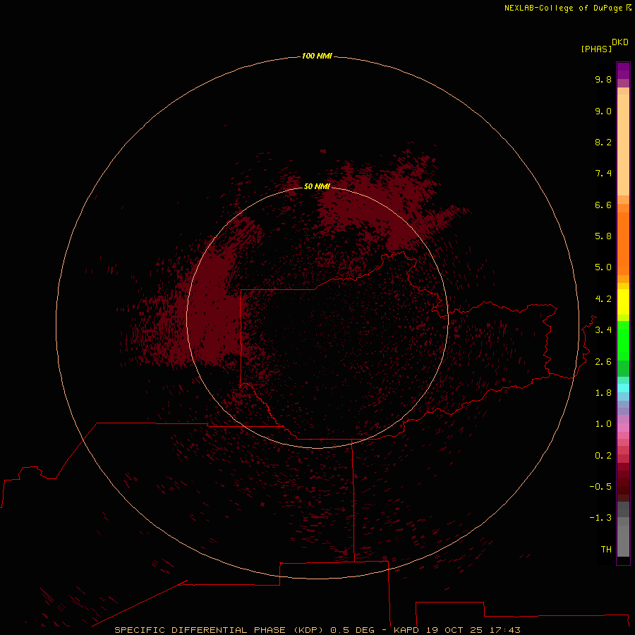Click the 1.0 legend value
The width and height of the screenshot is (635, 635).
(603, 424)
